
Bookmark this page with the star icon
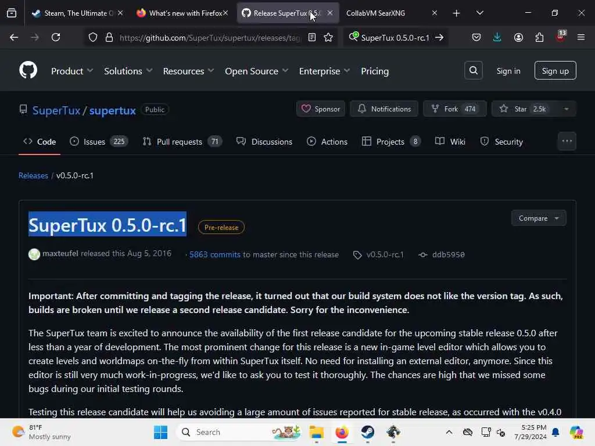[328, 38]
